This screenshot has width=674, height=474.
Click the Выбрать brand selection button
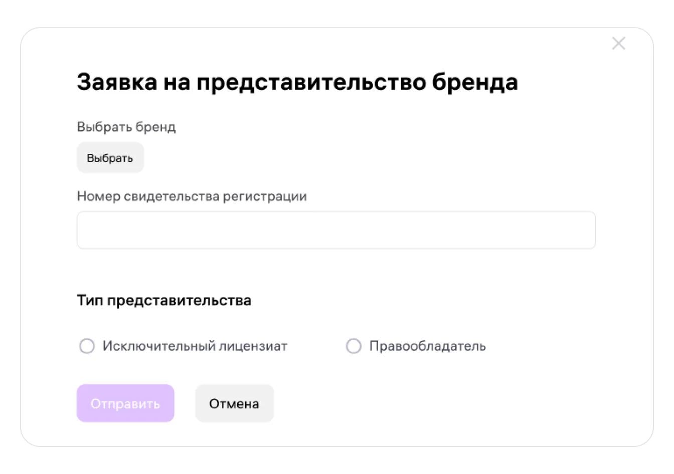point(110,158)
